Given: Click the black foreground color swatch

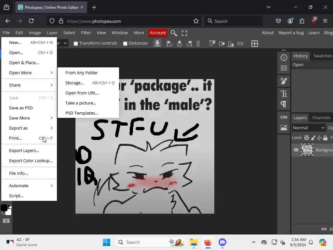Looking at the screenshot, I should point(4,208).
